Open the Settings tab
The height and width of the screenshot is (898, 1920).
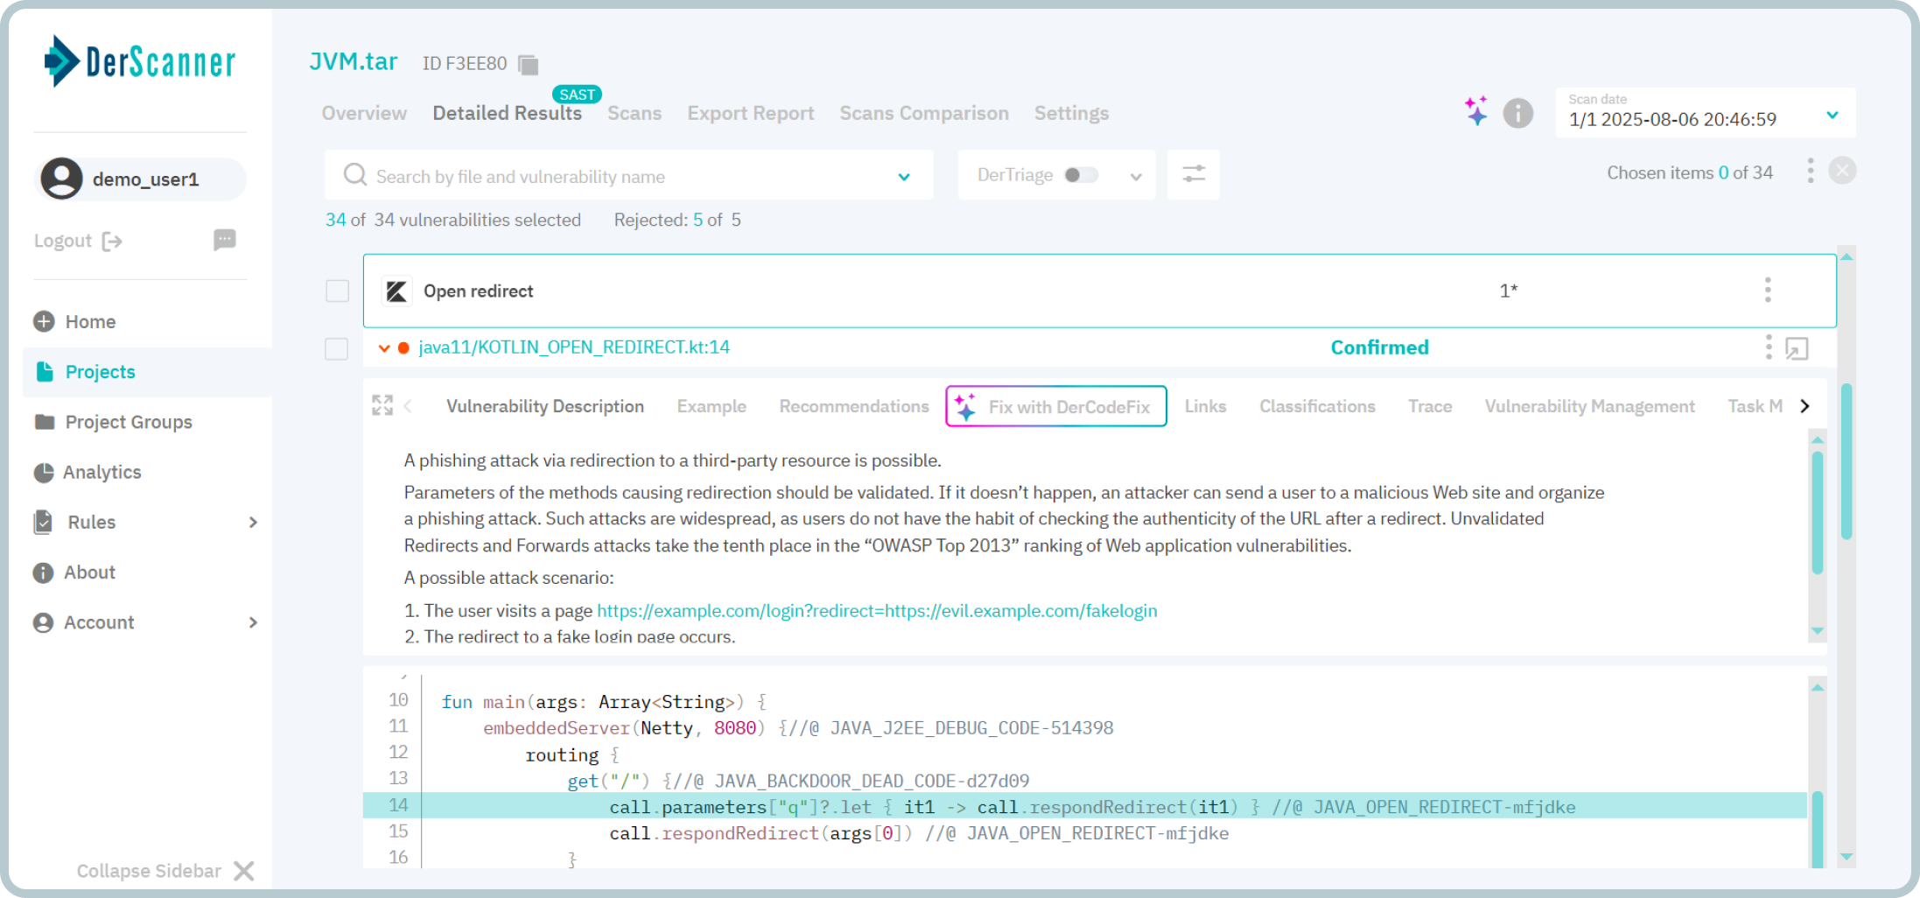click(x=1071, y=114)
